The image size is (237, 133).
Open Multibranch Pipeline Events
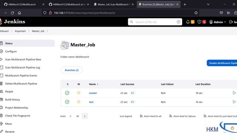pos(21,75)
